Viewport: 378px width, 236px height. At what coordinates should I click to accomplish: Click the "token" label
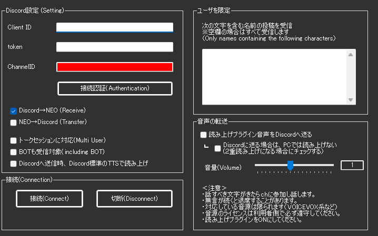tap(15, 47)
